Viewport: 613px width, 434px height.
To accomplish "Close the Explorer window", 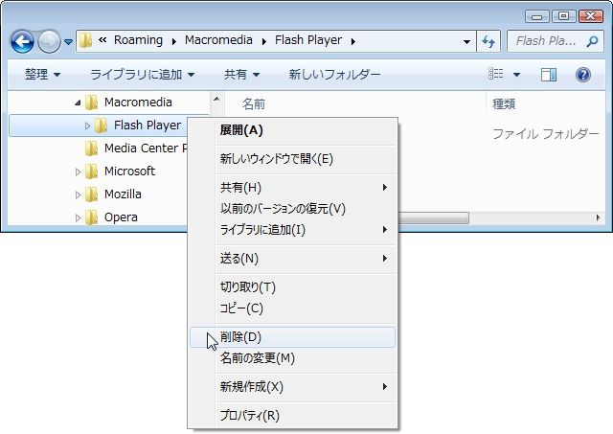I will [591, 16].
